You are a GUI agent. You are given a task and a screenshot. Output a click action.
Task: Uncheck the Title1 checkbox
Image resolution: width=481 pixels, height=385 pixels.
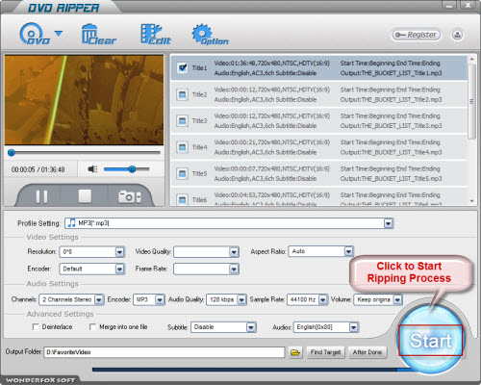[x=183, y=67]
